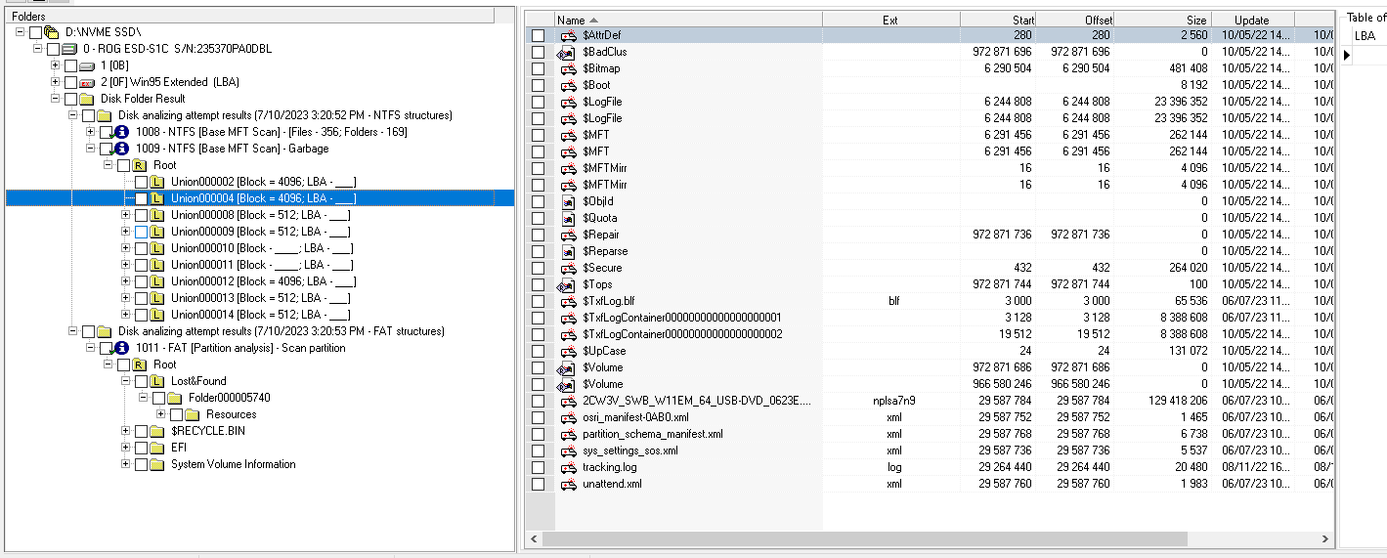Click the $Repair file icon
This screenshot has width=1387, height=558.
(x=568, y=235)
